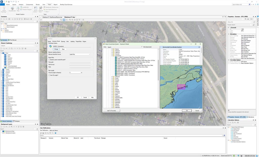Image resolution: width=259 pixels, height=157 pixels.
Task: Click the pink region on coordinate preview map
Action: tap(181, 87)
